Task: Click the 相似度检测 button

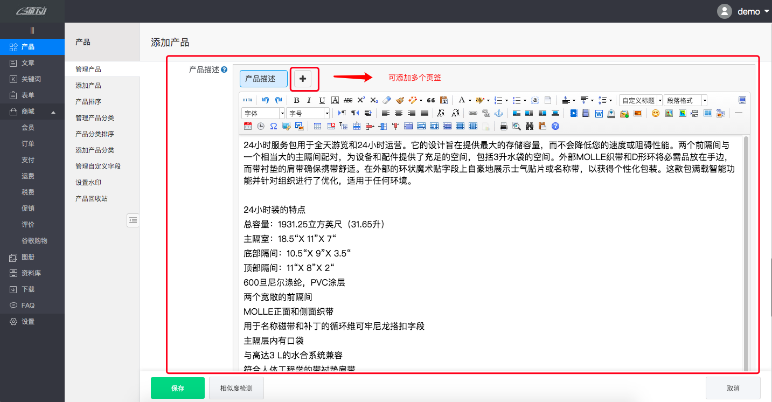Action: pyautogui.click(x=236, y=388)
